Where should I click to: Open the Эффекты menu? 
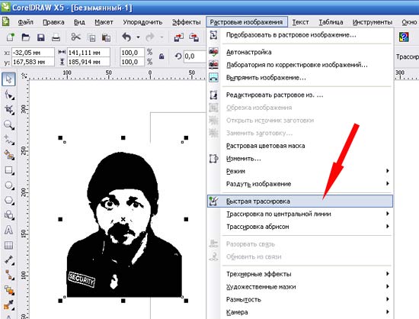(x=186, y=22)
